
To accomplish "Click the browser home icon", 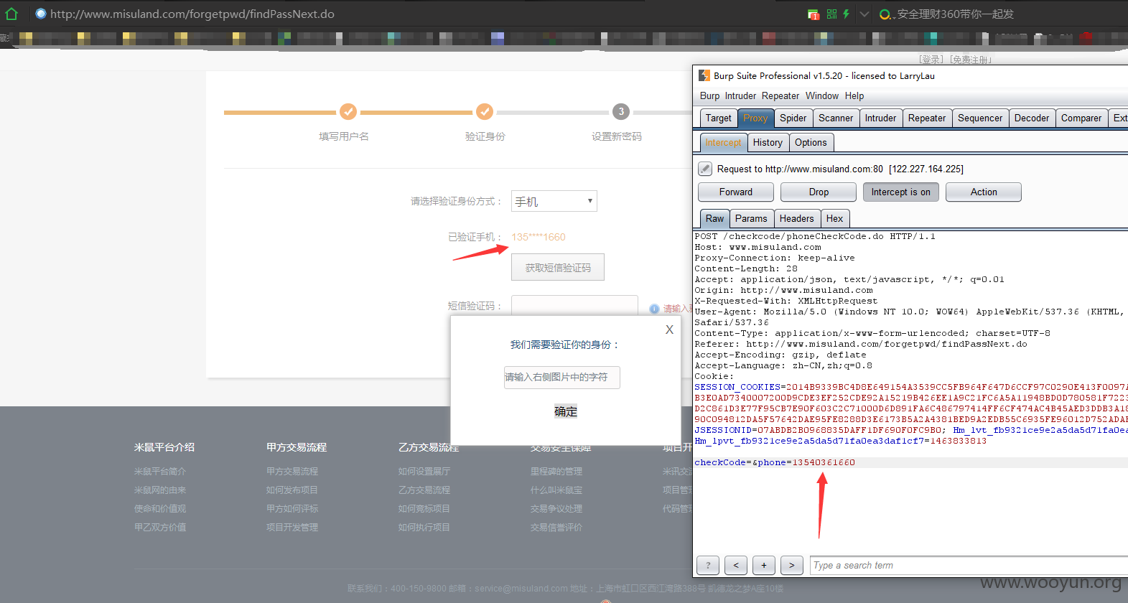I will [x=11, y=14].
